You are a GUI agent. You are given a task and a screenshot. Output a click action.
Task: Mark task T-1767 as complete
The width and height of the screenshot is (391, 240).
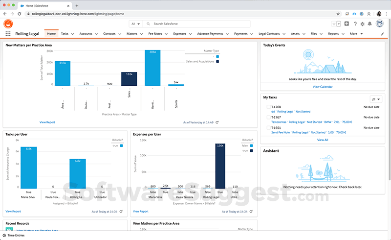(268, 118)
